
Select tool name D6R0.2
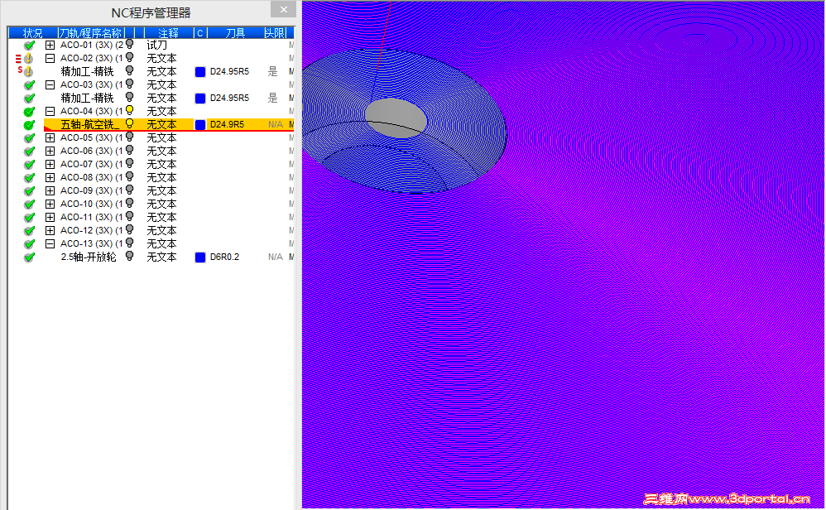tap(224, 257)
